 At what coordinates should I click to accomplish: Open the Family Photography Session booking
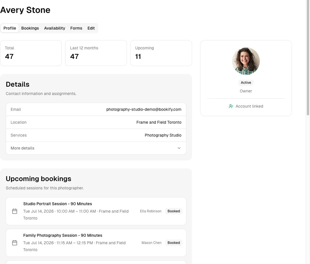(96, 243)
